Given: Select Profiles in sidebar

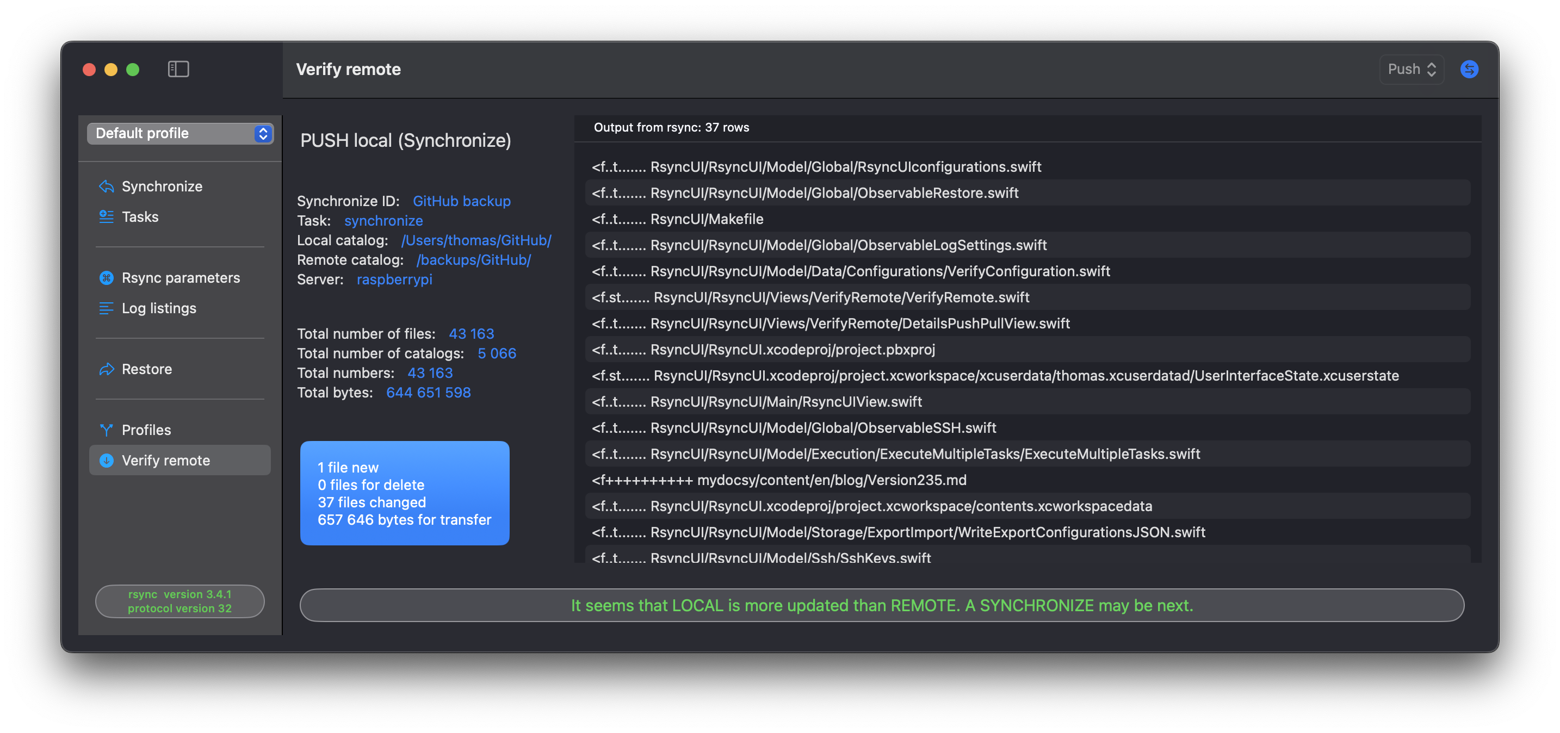Looking at the screenshot, I should pyautogui.click(x=180, y=430).
